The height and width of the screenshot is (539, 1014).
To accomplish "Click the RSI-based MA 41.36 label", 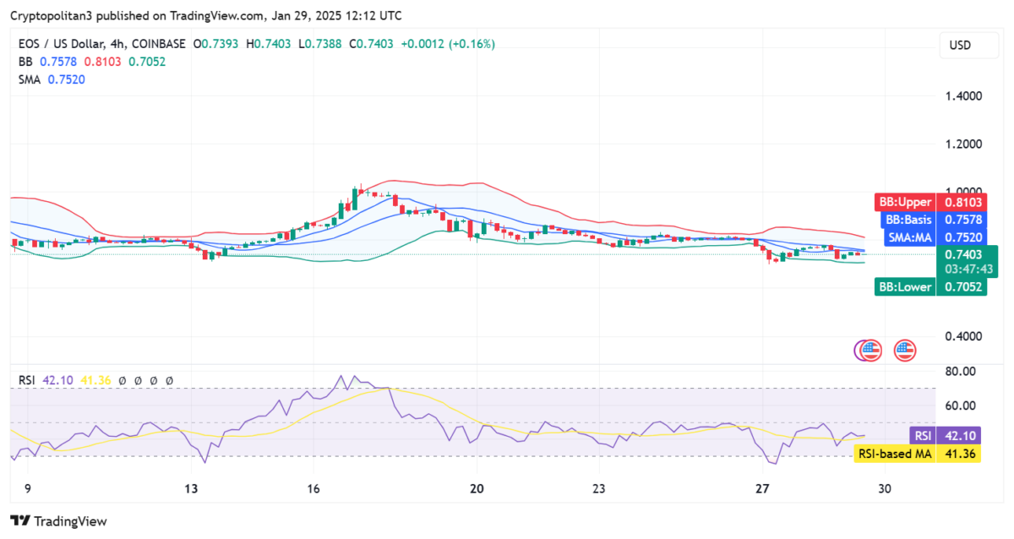I will tap(917, 454).
